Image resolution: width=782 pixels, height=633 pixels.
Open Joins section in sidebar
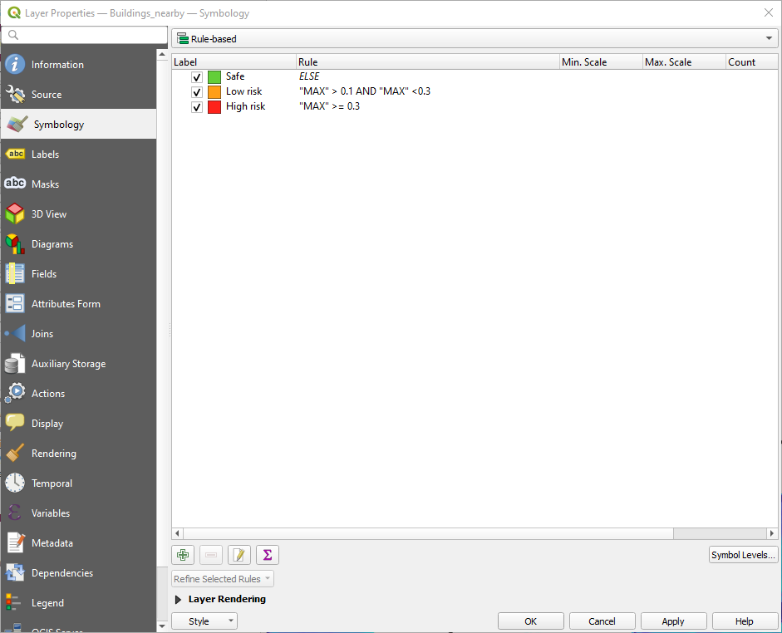click(42, 334)
